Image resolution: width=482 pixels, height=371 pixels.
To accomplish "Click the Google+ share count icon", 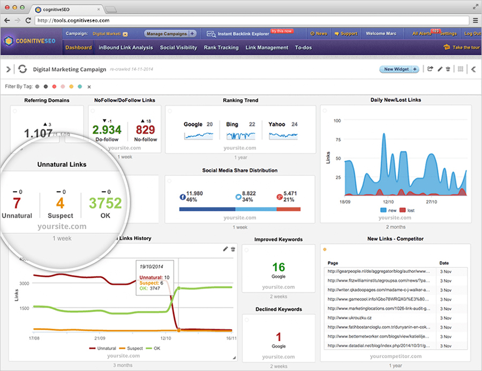I will click(280, 197).
